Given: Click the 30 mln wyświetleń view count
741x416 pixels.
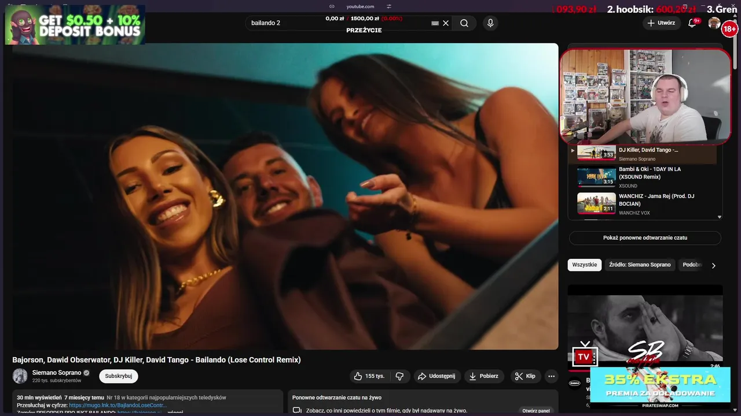Looking at the screenshot, I should pos(39,398).
